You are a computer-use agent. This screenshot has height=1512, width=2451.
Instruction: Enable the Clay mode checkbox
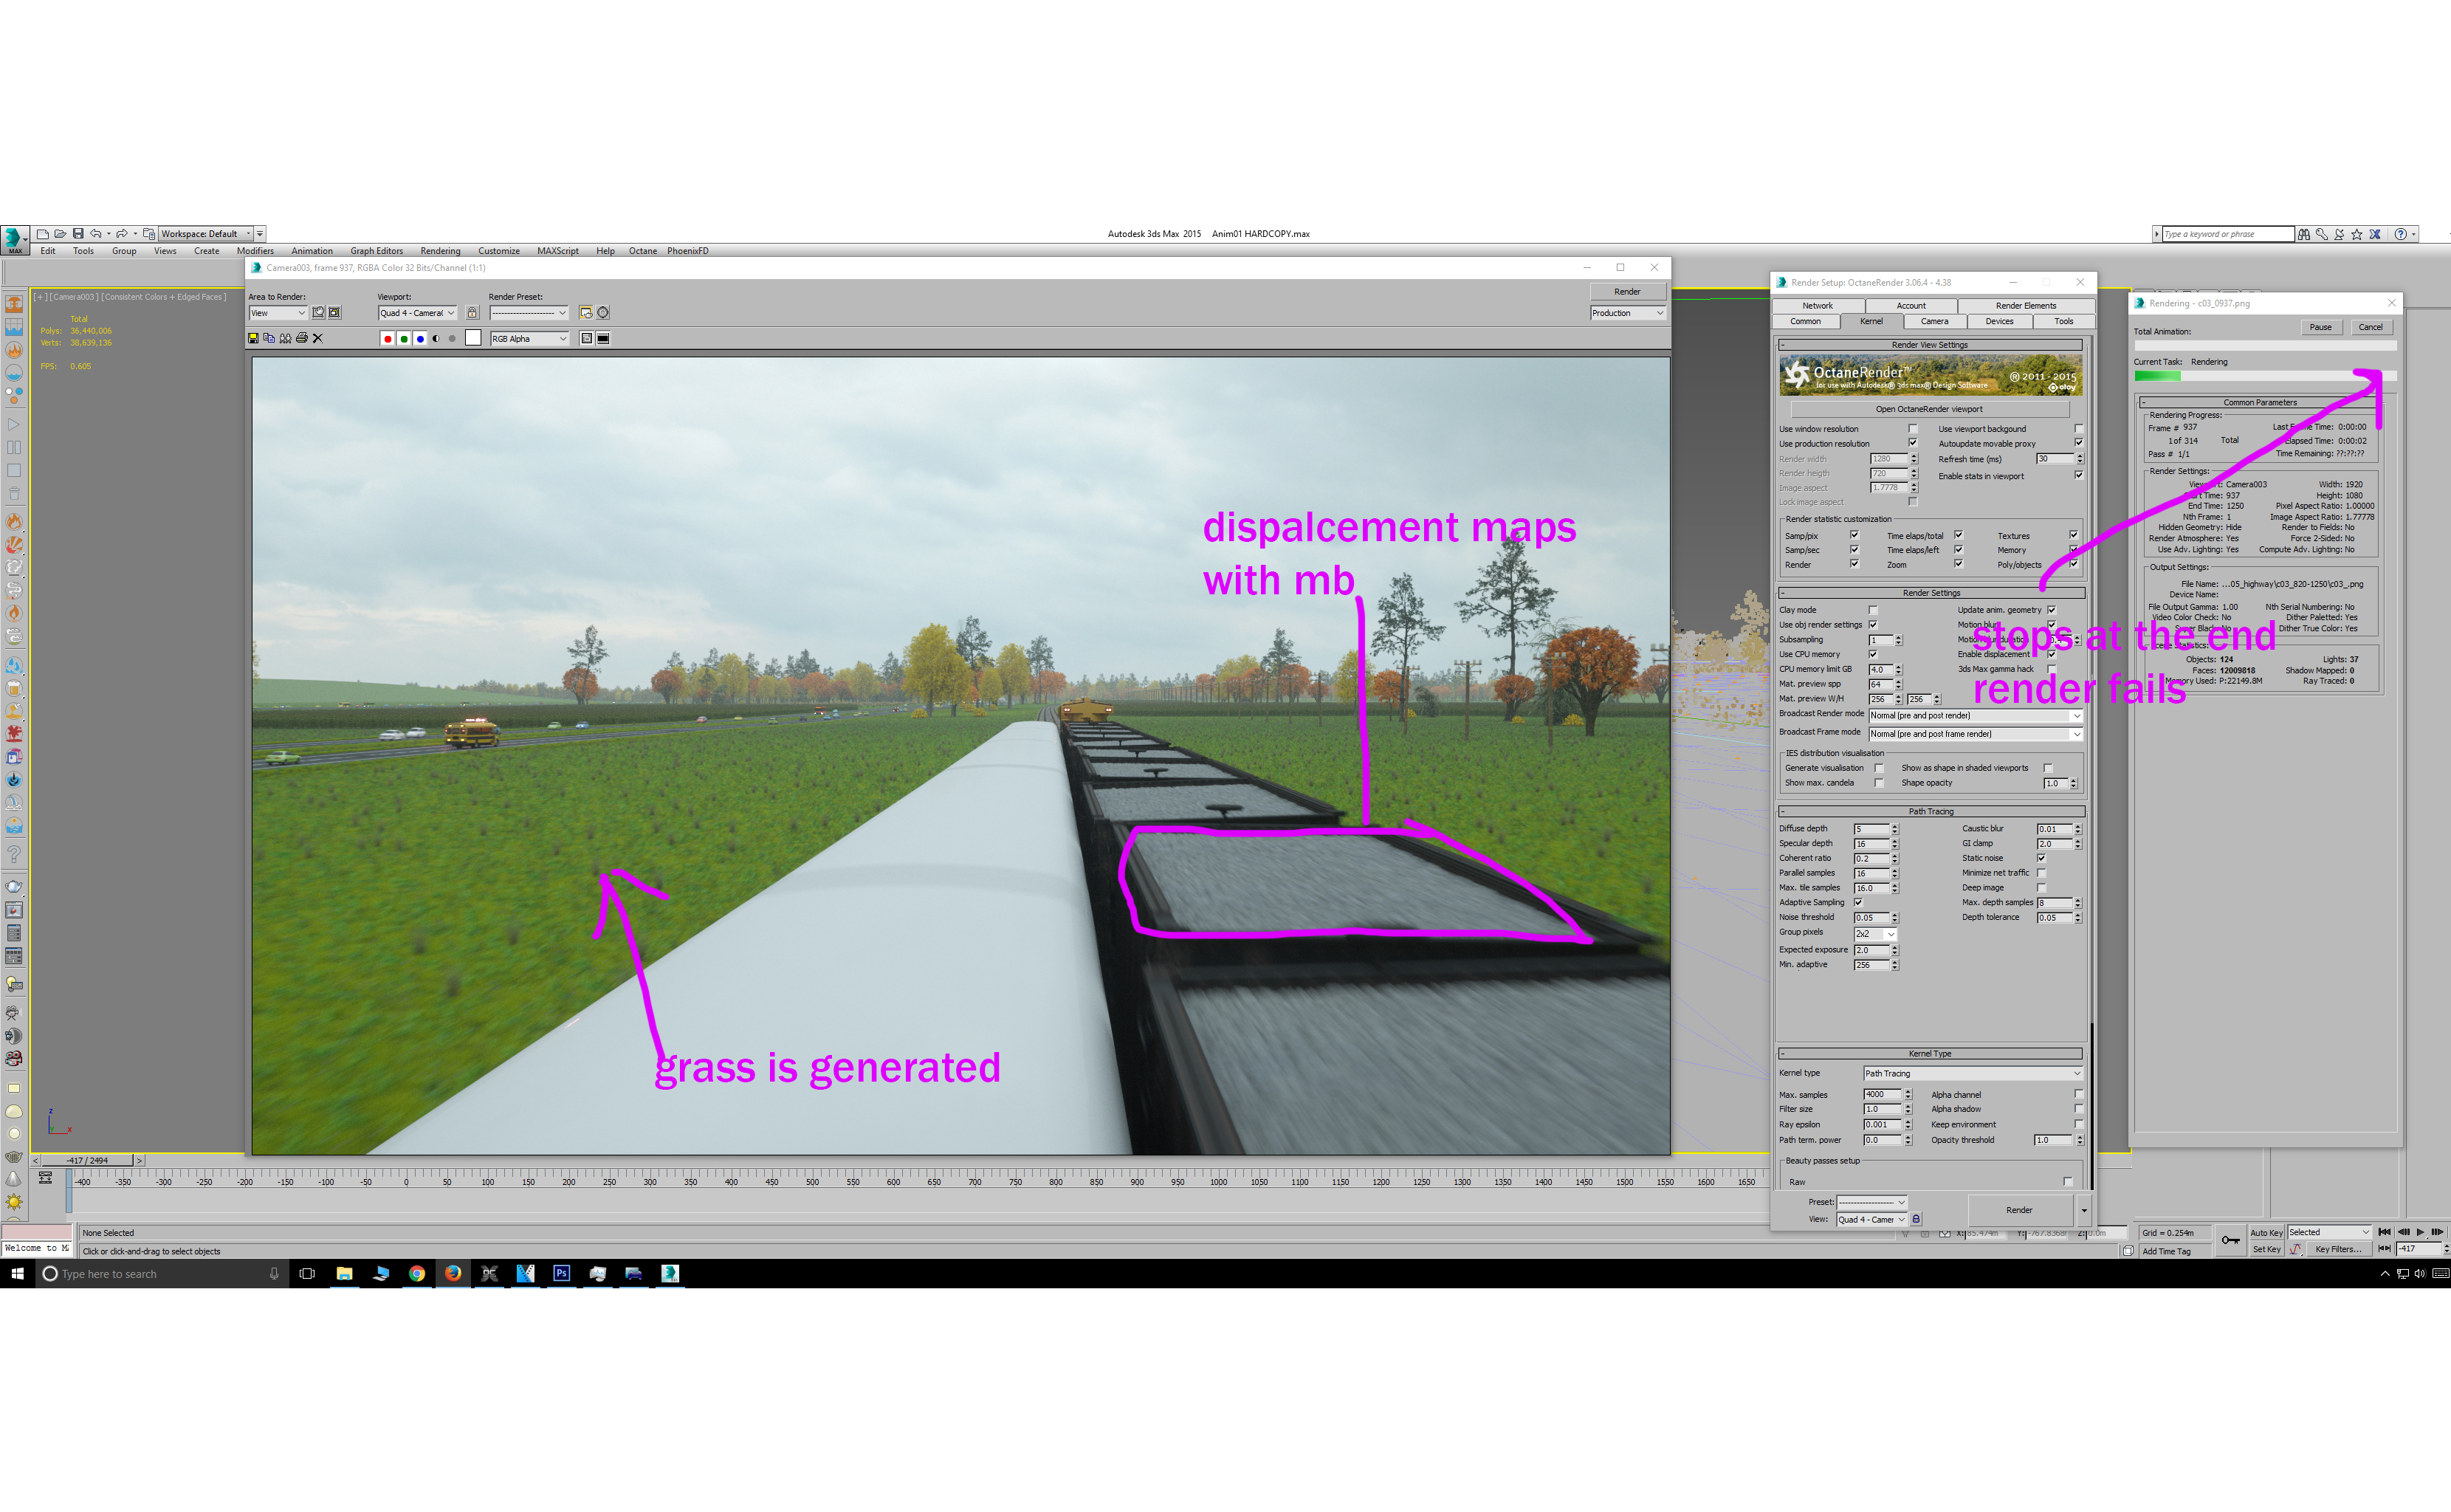pos(1873,610)
